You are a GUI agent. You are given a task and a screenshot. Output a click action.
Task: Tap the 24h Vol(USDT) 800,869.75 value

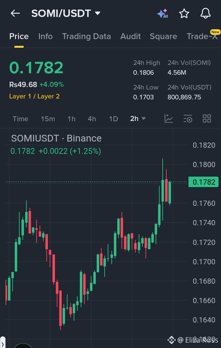pyautogui.click(x=184, y=97)
